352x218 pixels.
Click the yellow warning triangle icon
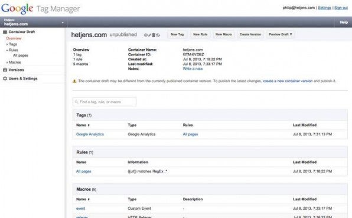(x=74, y=81)
